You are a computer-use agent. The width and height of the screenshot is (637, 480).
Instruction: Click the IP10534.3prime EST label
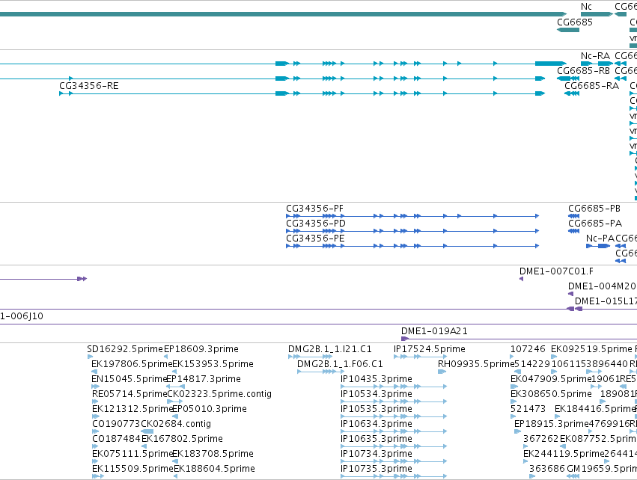(377, 394)
